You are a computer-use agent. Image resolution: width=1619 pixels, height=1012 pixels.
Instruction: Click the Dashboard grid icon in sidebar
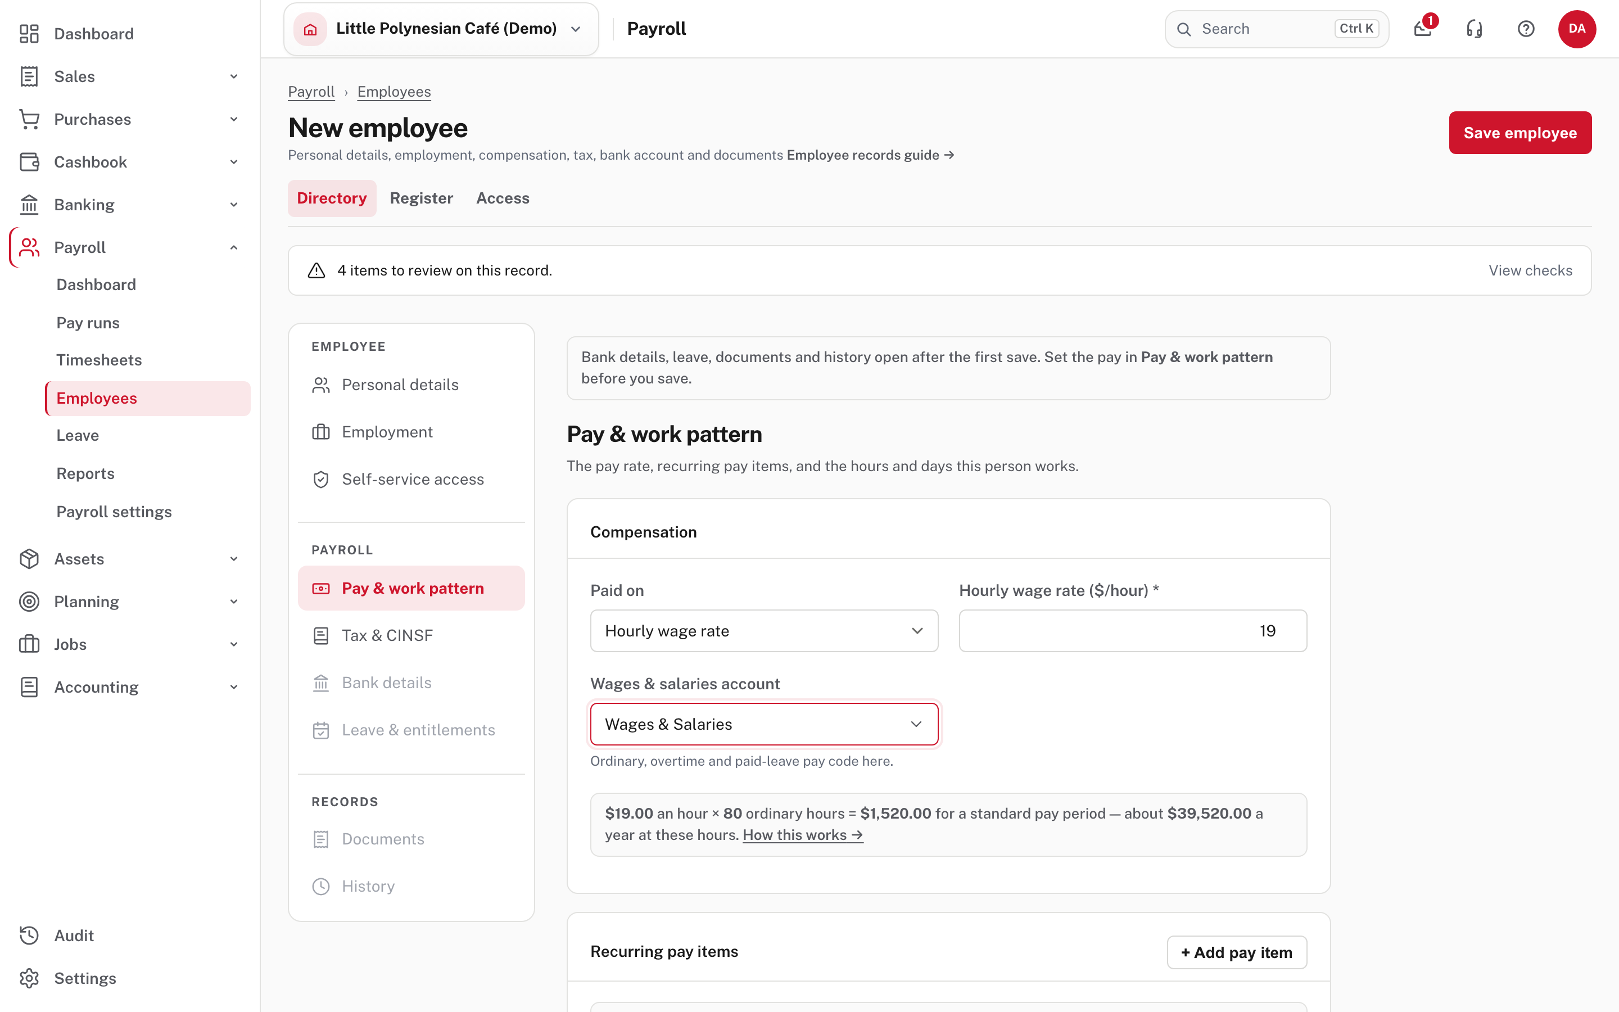click(29, 34)
